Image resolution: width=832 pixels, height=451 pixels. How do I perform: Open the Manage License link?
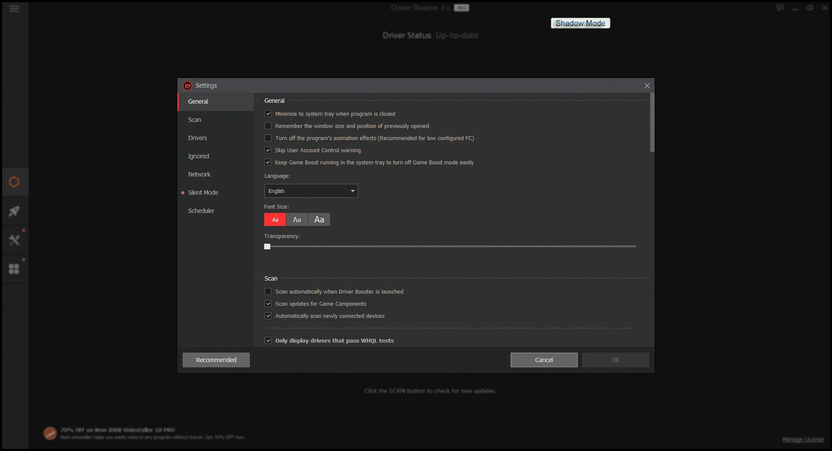click(x=803, y=439)
